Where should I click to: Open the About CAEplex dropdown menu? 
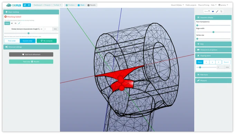pos(177,5)
